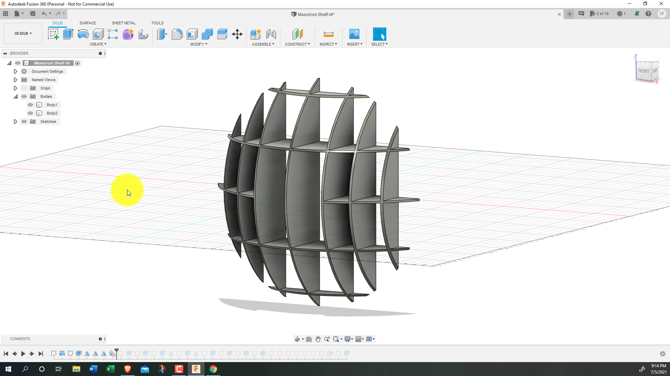Expand the Document Settings node
670x376 pixels.
coord(15,71)
